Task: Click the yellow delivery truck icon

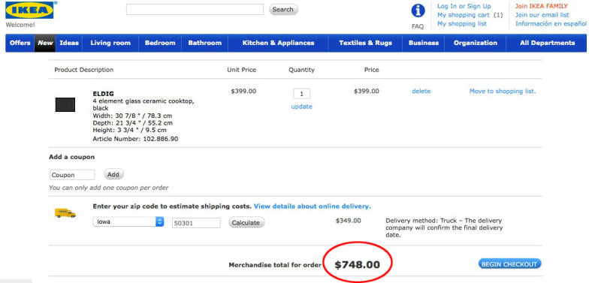Action: click(x=65, y=213)
